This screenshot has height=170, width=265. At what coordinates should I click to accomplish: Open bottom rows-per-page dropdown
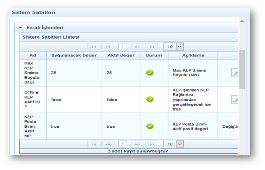pyautogui.click(x=179, y=144)
